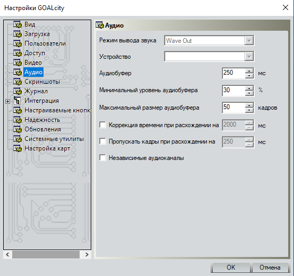Select Надежность in the settings tree

click(x=42, y=120)
